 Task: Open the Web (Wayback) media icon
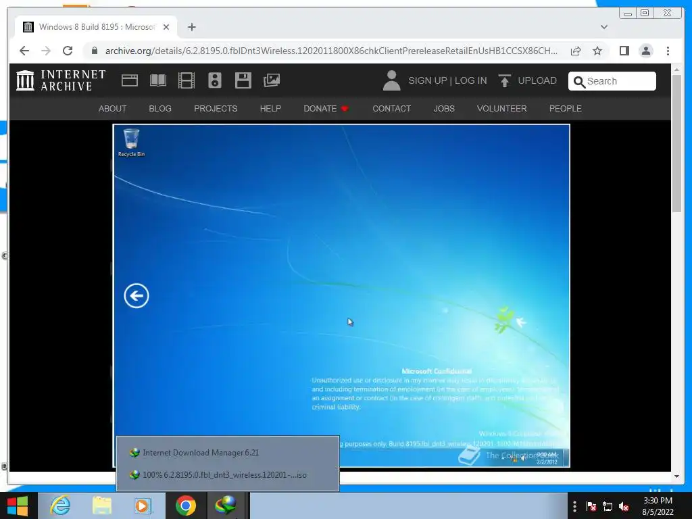(x=130, y=80)
